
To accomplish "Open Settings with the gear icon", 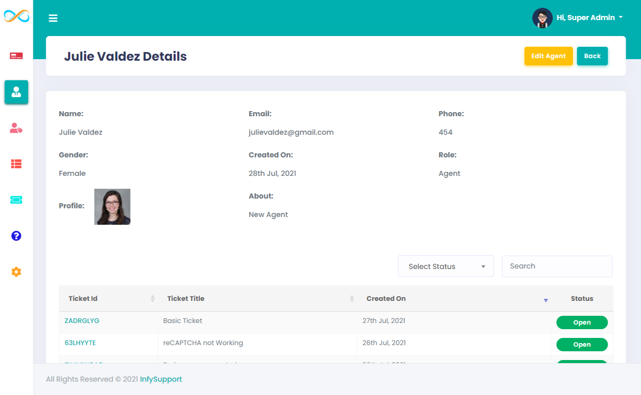I will point(16,272).
